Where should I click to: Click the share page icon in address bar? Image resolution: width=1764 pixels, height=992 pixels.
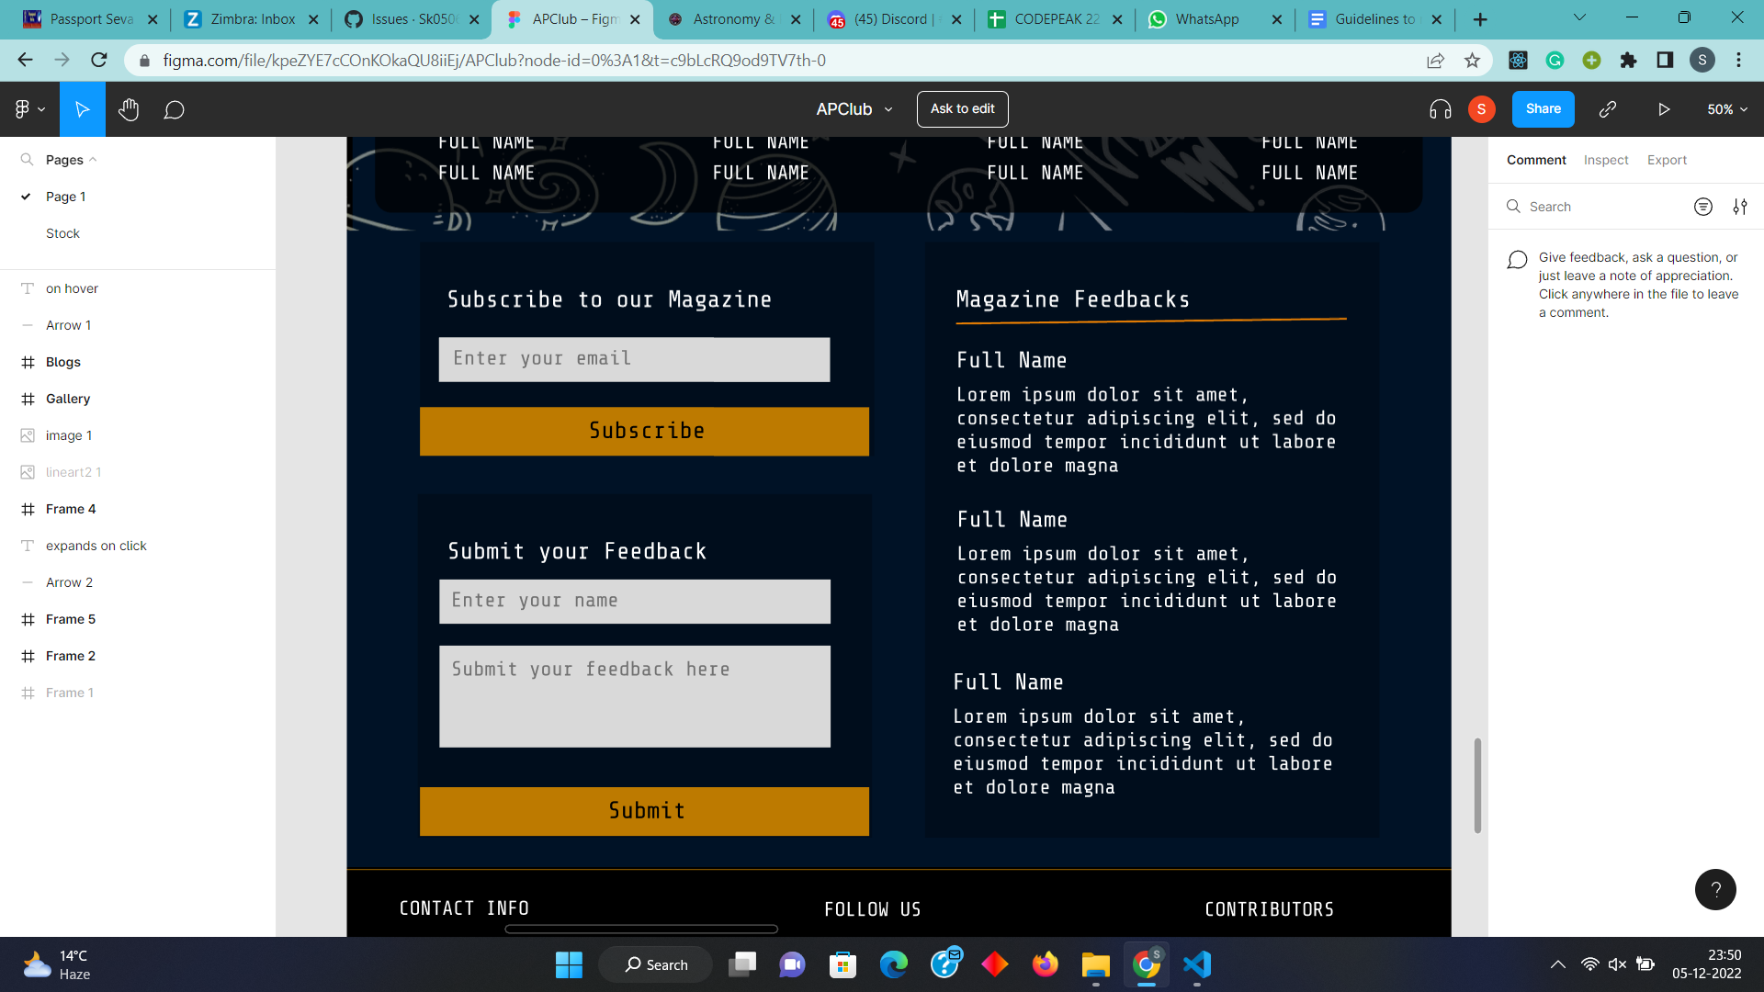1435,61
